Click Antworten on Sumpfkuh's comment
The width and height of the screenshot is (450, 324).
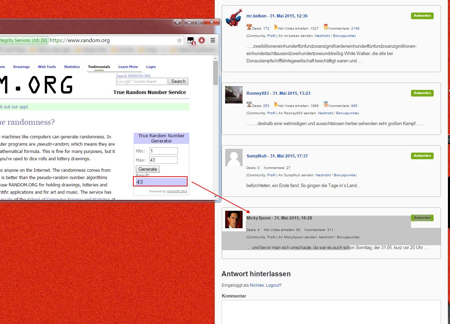tap(422, 156)
